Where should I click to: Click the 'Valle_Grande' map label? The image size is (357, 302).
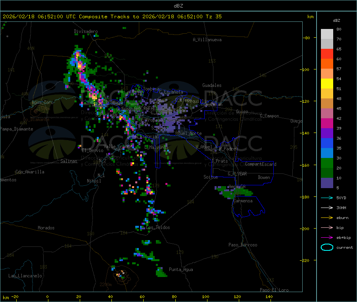tap(118, 146)
